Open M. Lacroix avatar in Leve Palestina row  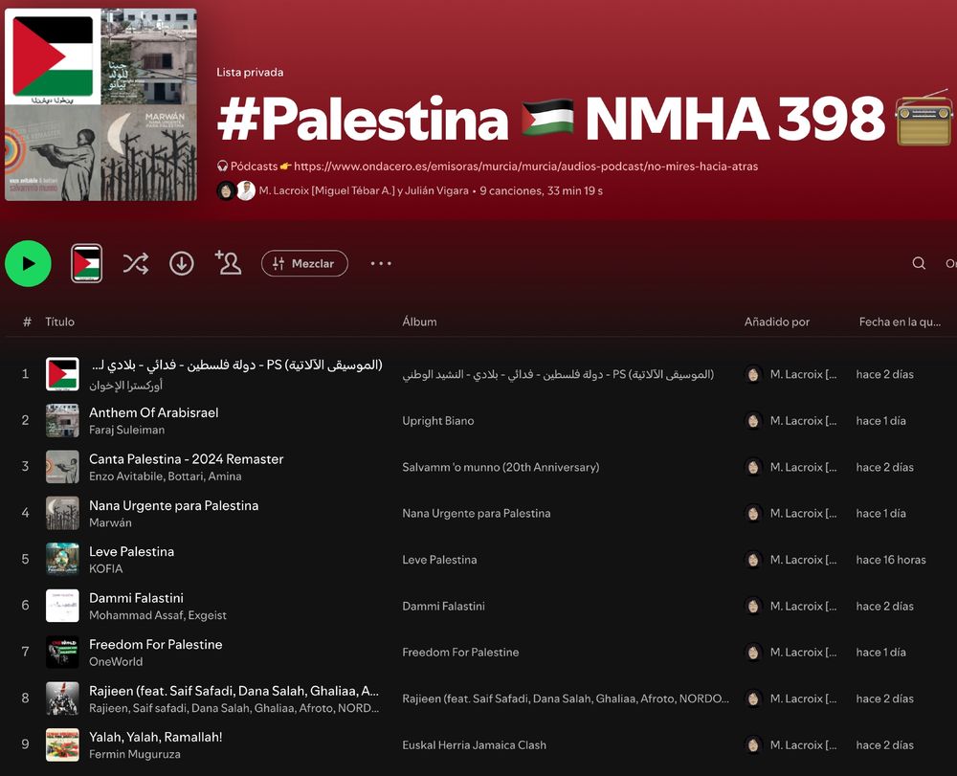pos(753,560)
